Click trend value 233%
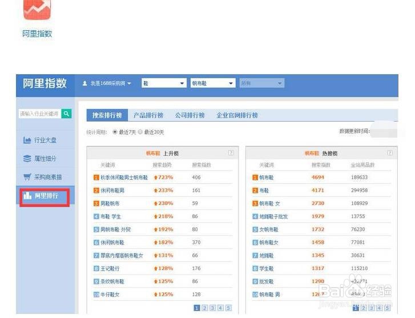The width and height of the screenshot is (415, 318). click(166, 190)
